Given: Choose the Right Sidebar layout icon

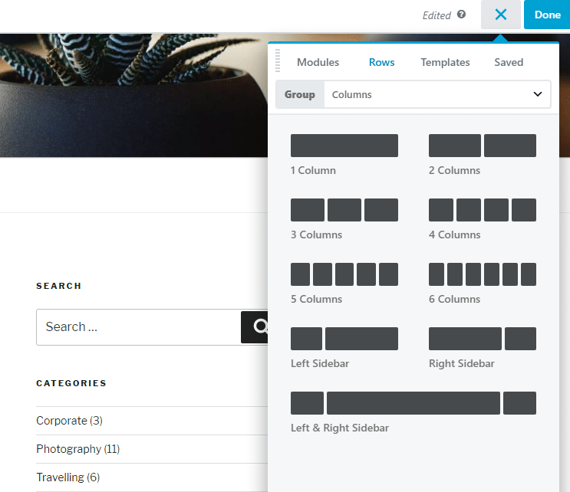Looking at the screenshot, I should click(482, 339).
